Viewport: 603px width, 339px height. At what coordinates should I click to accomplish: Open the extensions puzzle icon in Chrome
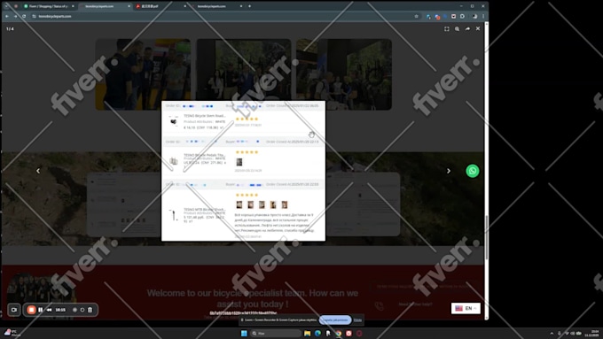463,16
